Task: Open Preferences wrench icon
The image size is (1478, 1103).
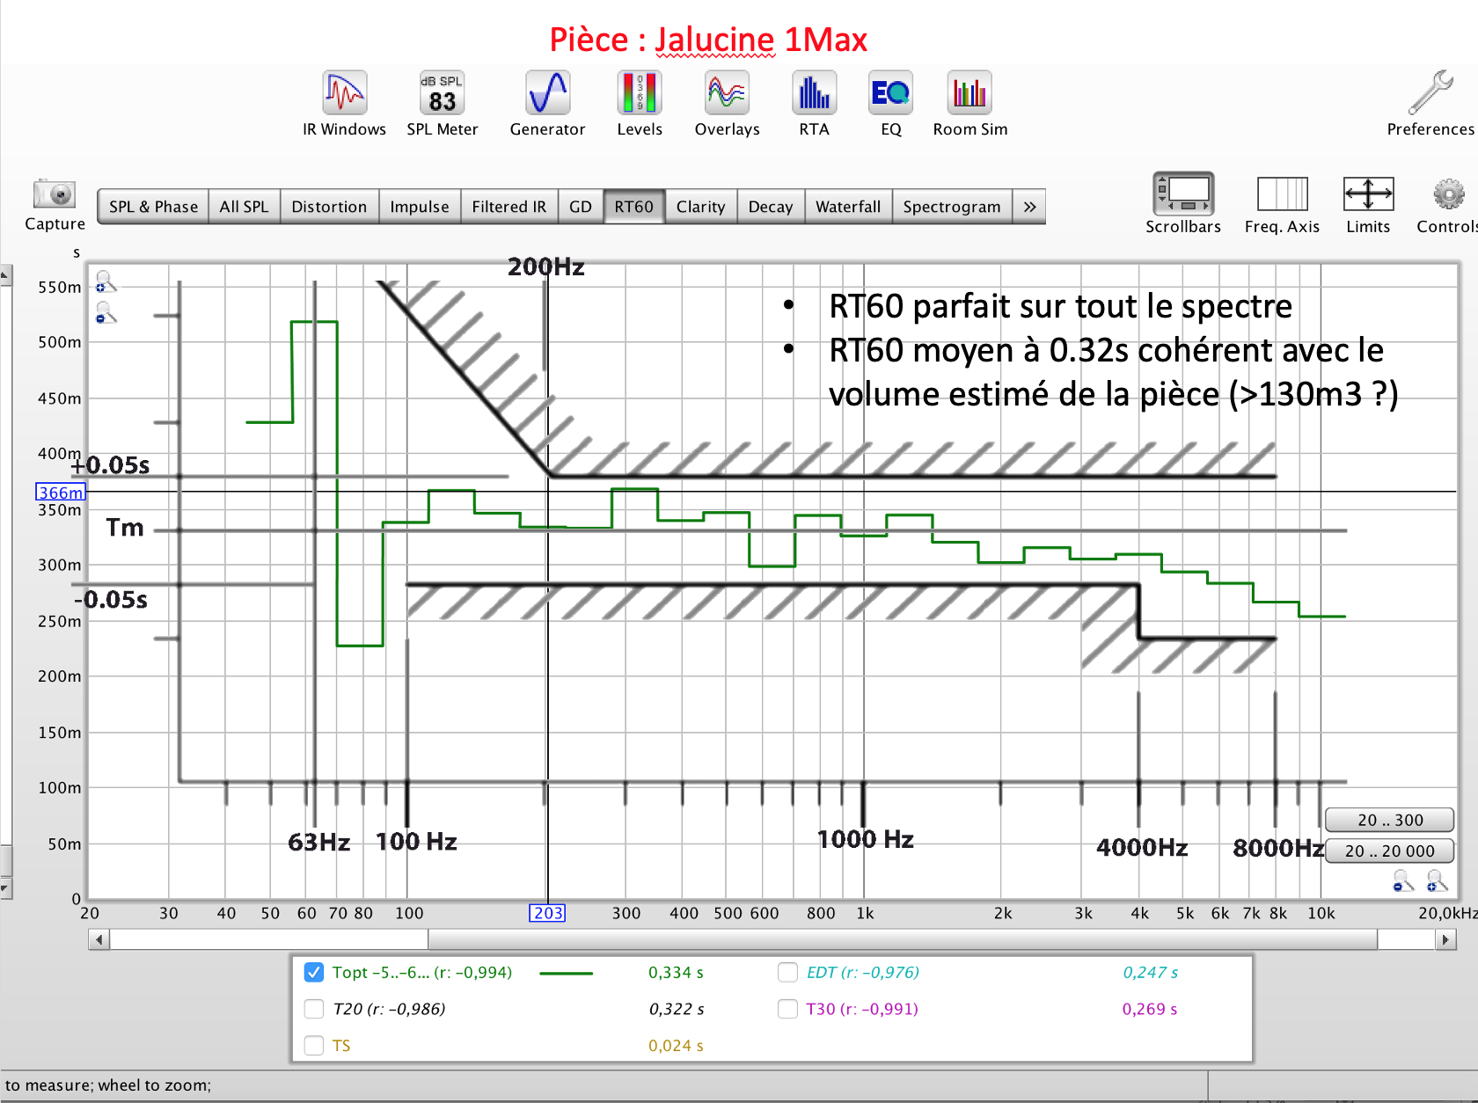Action: pyautogui.click(x=1430, y=93)
